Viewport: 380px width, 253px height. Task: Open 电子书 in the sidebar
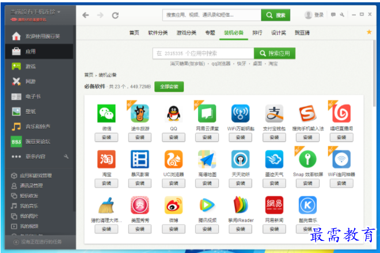[39, 97]
